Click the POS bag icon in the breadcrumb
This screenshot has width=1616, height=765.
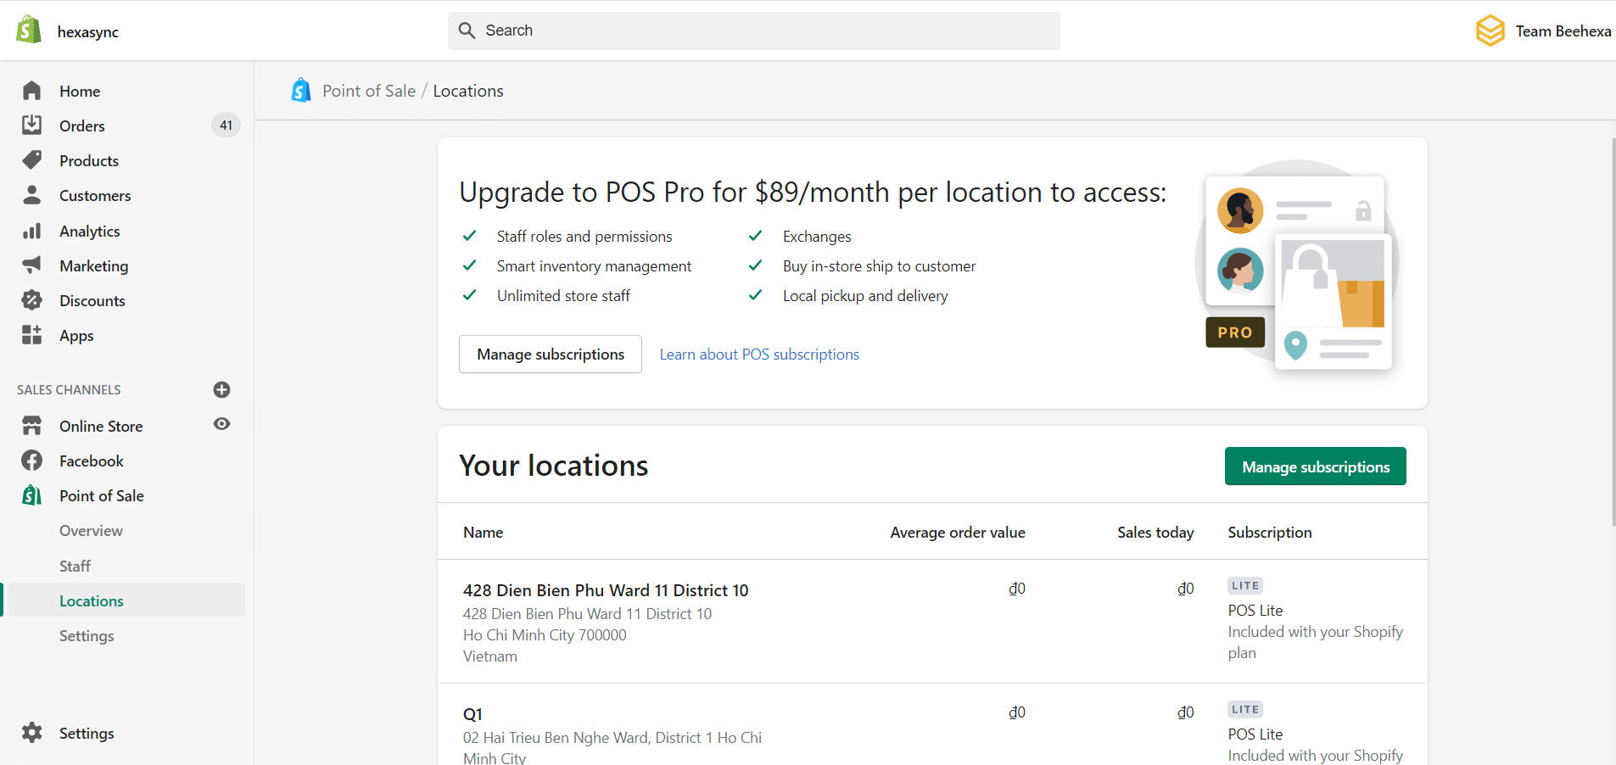coord(301,90)
